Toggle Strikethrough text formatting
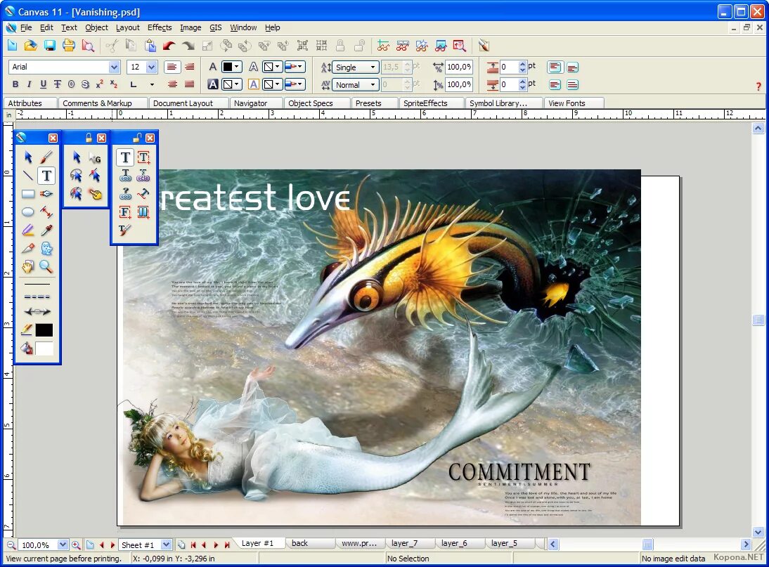Image resolution: width=769 pixels, height=567 pixels. point(58,84)
